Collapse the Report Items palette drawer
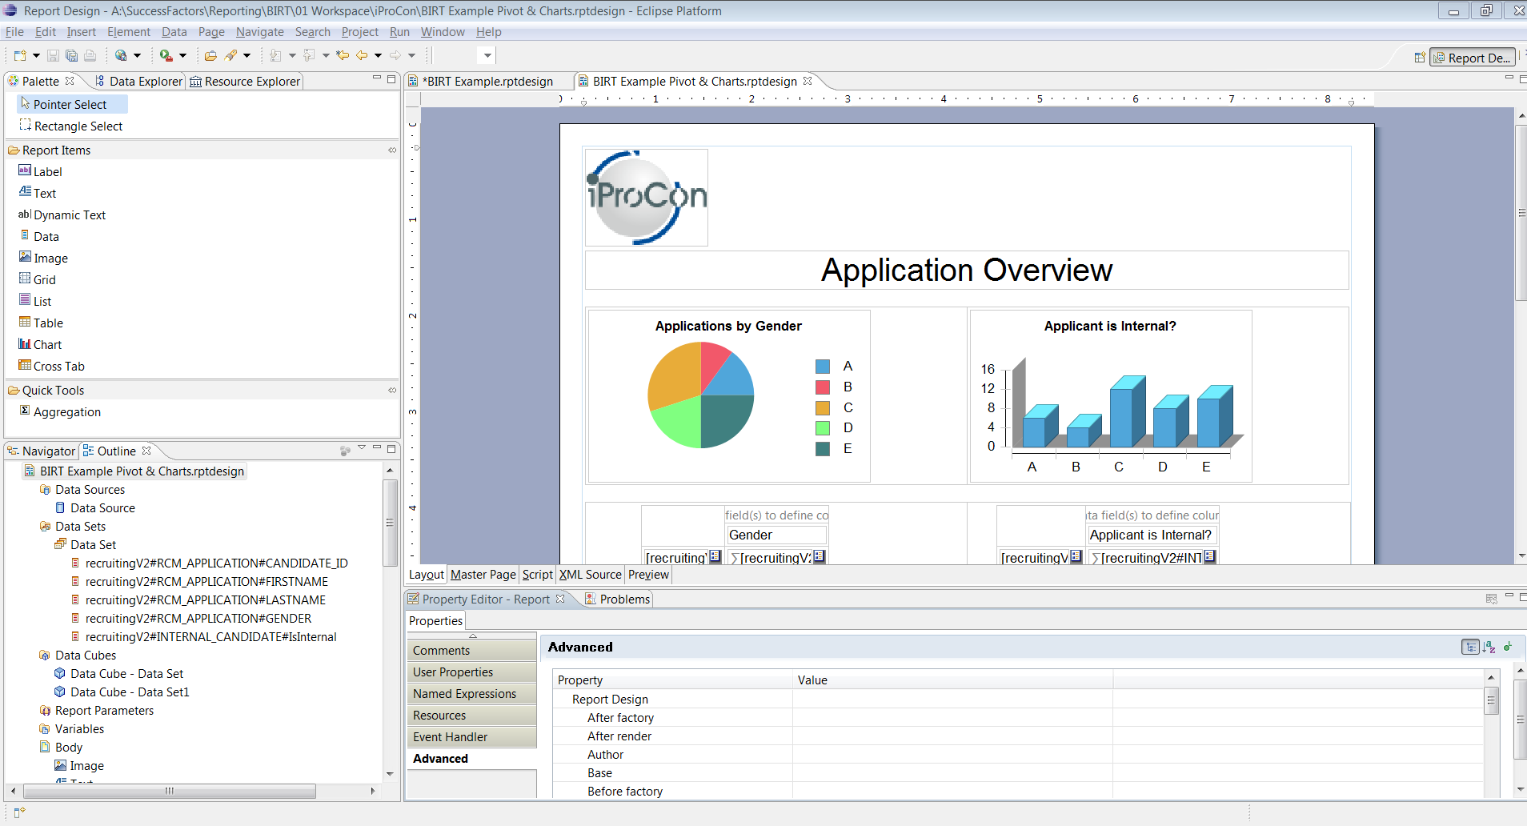Viewport: 1527px width, 826px height. coord(392,150)
